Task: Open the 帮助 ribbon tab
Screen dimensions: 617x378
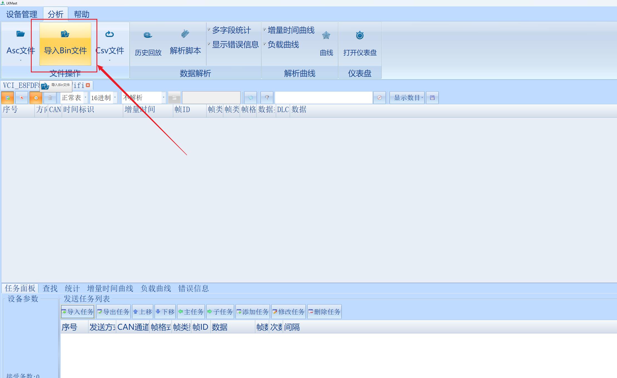Action: (81, 14)
